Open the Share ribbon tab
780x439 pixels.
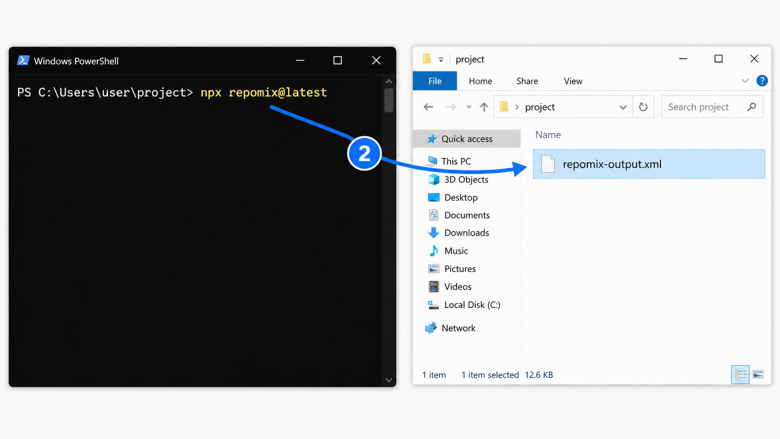527,81
